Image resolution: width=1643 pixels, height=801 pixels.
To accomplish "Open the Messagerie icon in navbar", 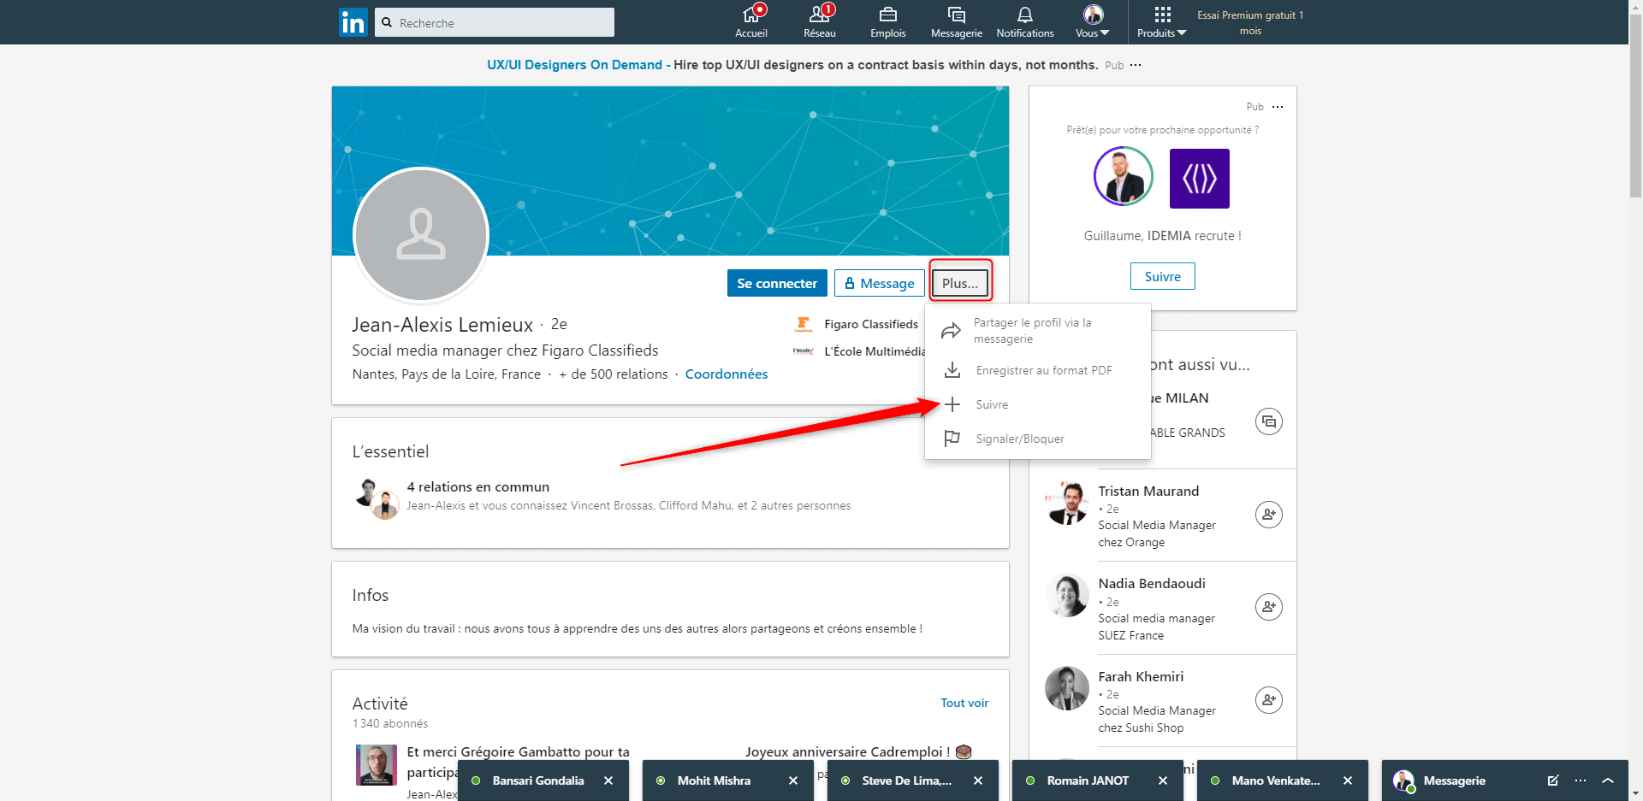I will 956,15.
